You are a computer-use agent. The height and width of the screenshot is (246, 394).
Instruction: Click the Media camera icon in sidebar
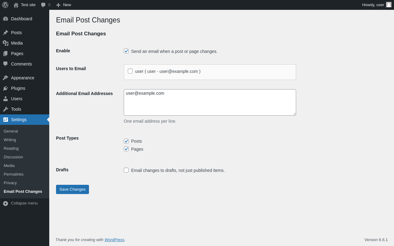click(6, 43)
